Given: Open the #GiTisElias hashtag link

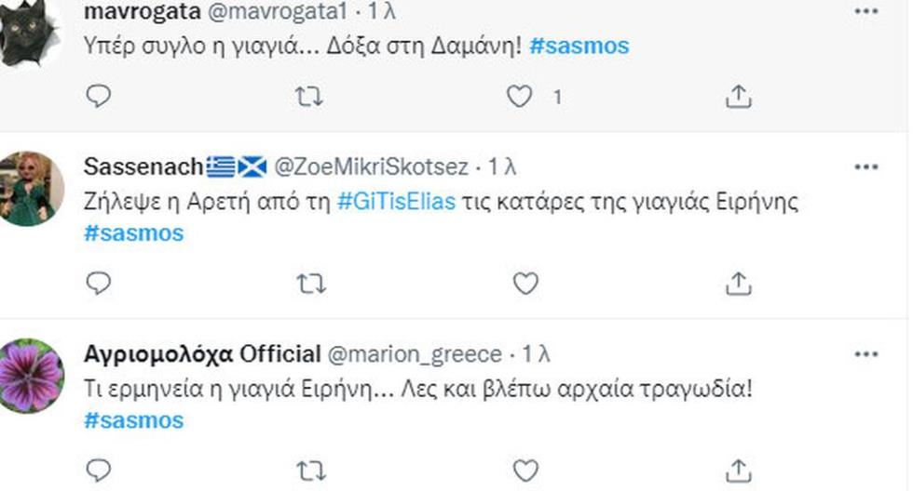Looking at the screenshot, I should pos(395,202).
